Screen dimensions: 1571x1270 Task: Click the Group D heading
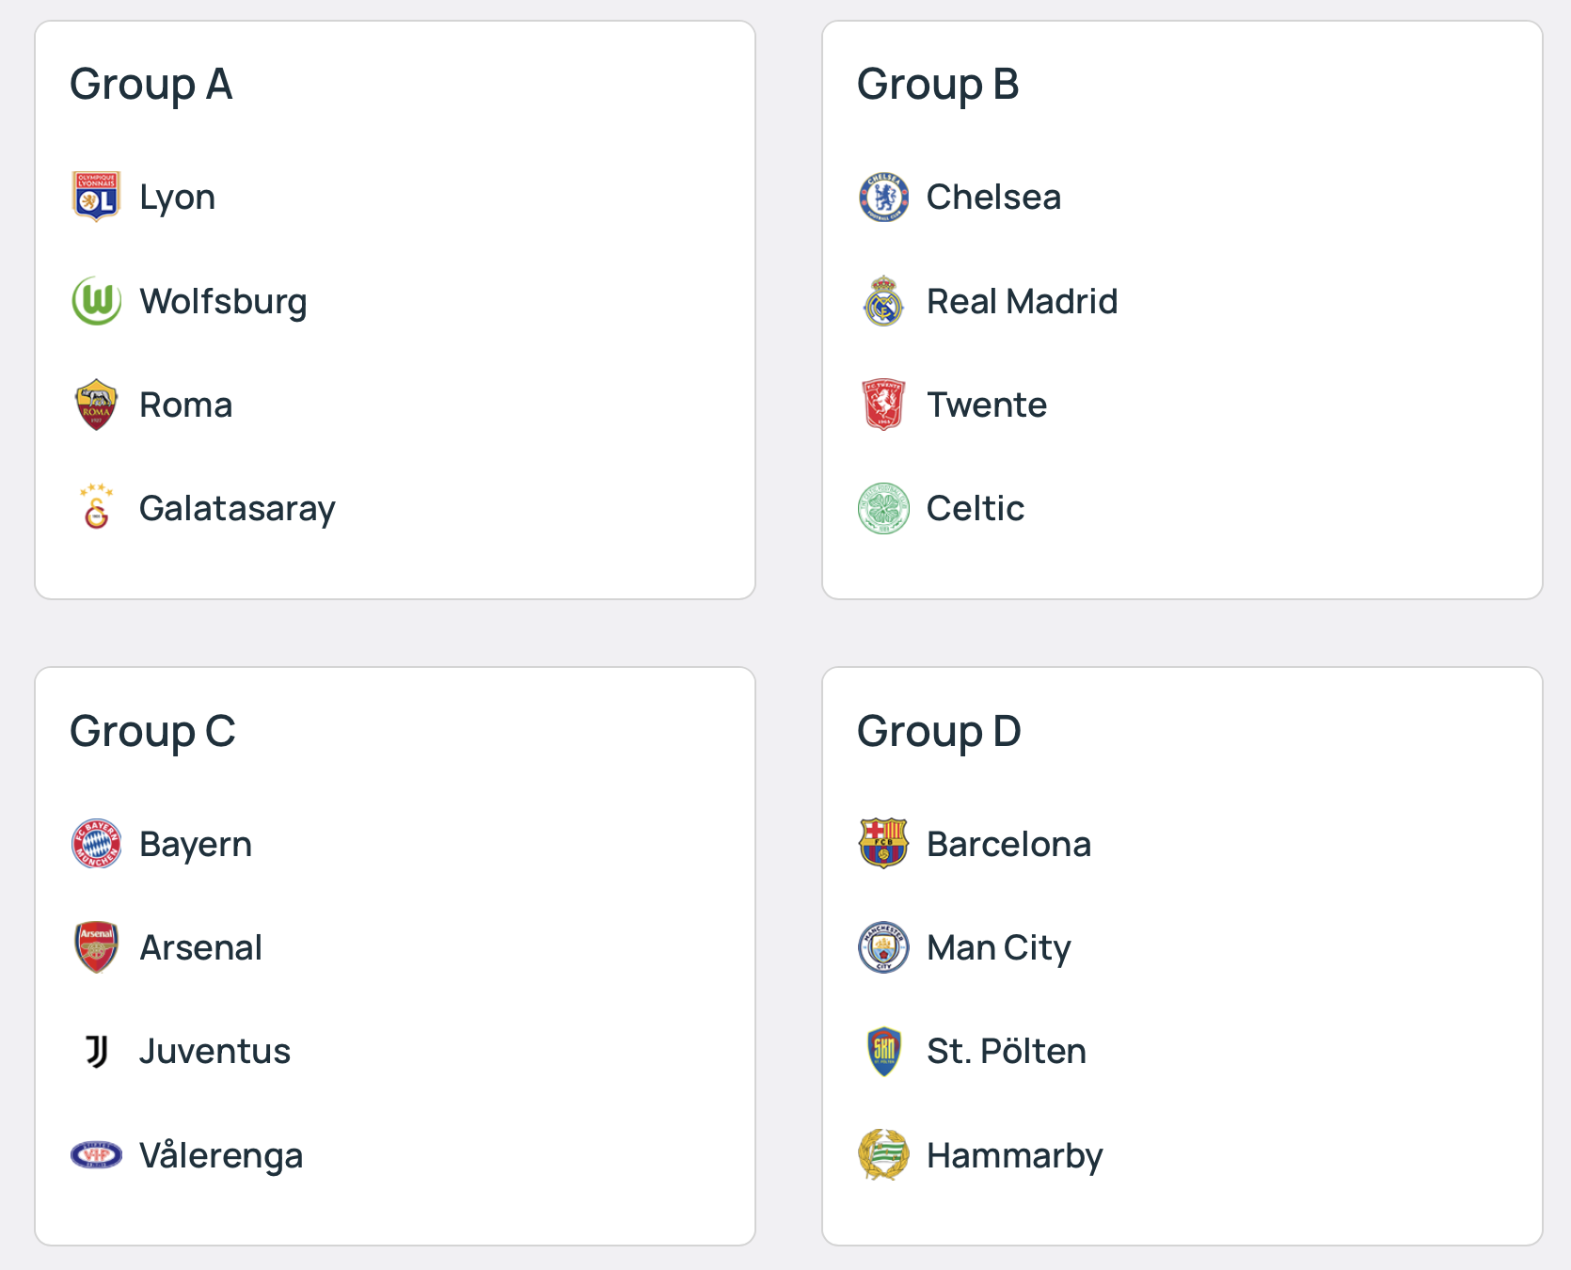pos(939,732)
